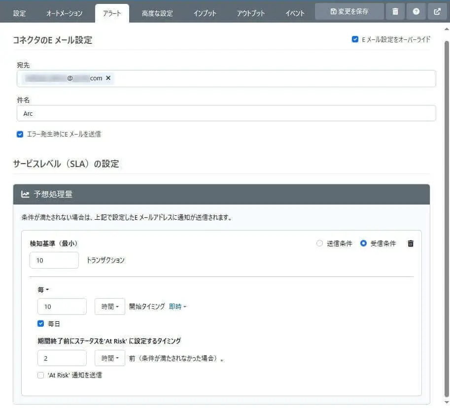Screen dimensions: 450x408
Task: Click the trash delete connector icon in header
Action: (395, 11)
